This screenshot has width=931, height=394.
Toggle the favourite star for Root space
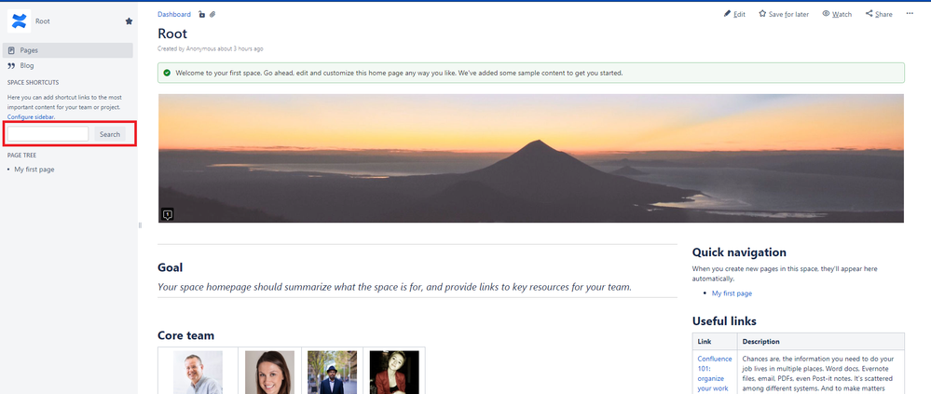(129, 21)
